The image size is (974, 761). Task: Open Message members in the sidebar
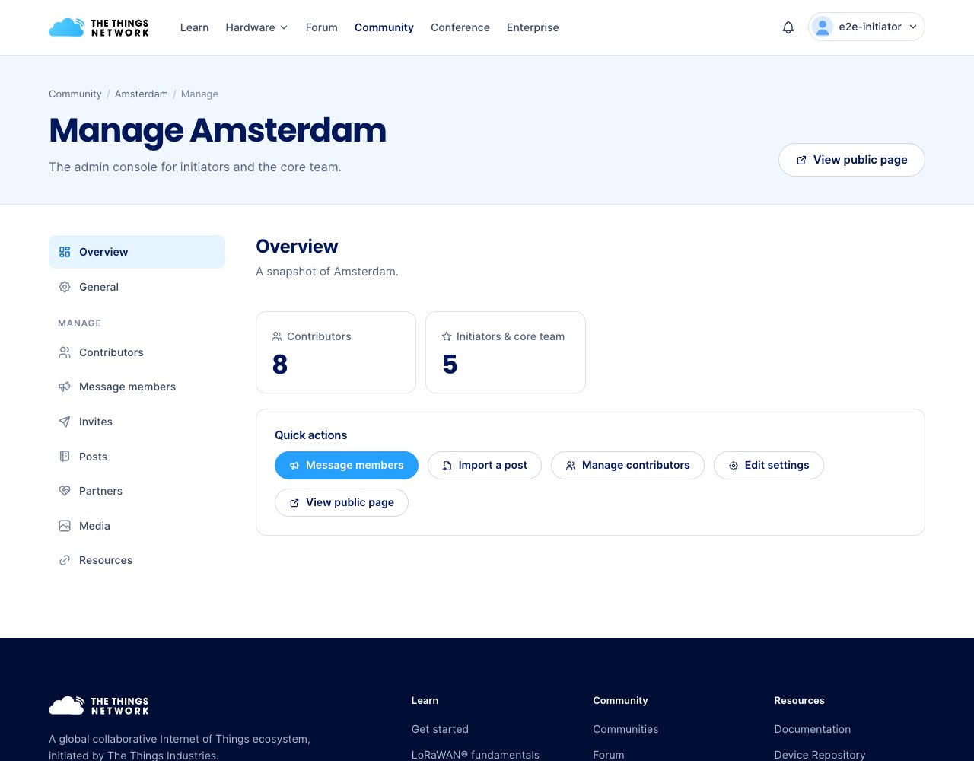click(x=137, y=387)
